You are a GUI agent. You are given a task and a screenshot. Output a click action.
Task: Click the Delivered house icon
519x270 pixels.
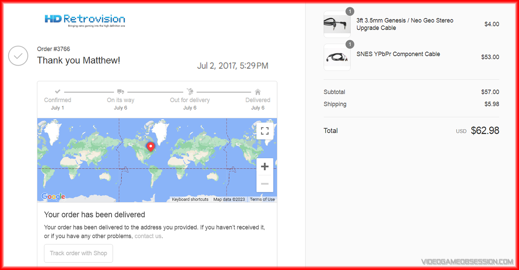click(258, 92)
